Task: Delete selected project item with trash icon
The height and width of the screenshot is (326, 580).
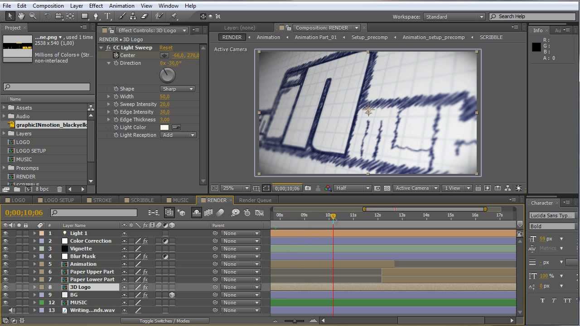Action: 59,189
